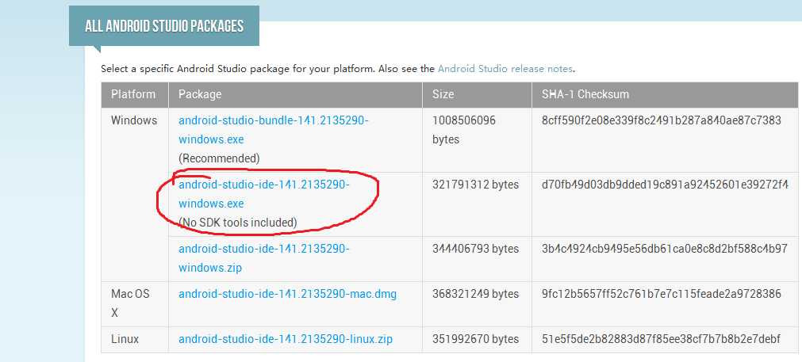
Task: Download android-studio-ide-141.2135290-windows.zip
Action: point(264,258)
